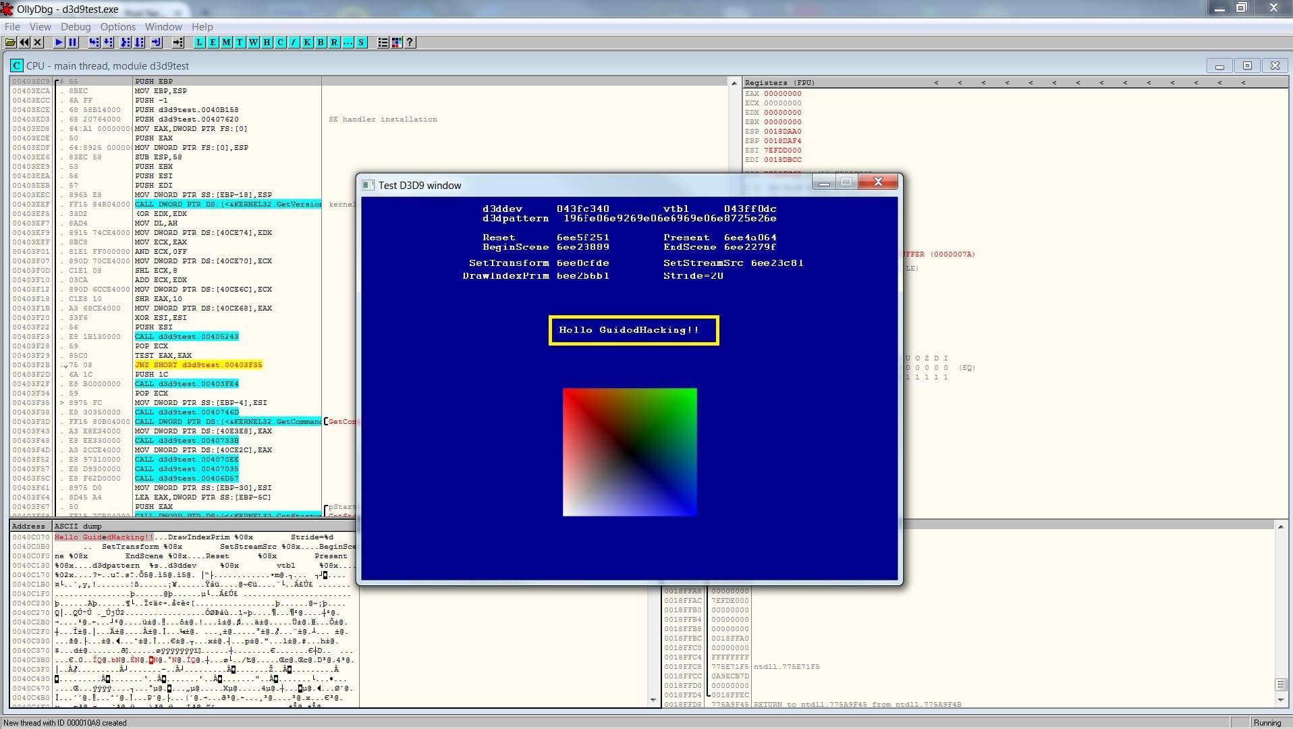This screenshot has width=1293, height=729.
Task: Open Windows list with W button
Action: pos(253,43)
